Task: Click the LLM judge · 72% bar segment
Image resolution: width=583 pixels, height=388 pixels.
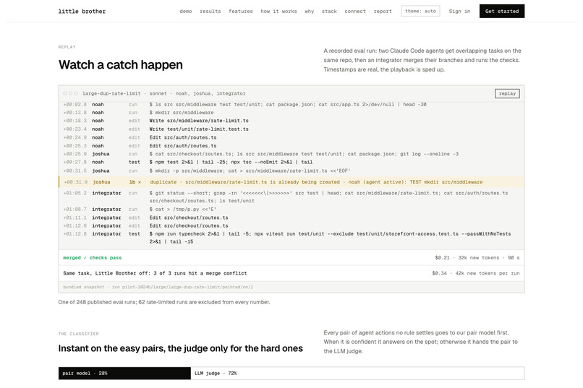Action: (357, 373)
